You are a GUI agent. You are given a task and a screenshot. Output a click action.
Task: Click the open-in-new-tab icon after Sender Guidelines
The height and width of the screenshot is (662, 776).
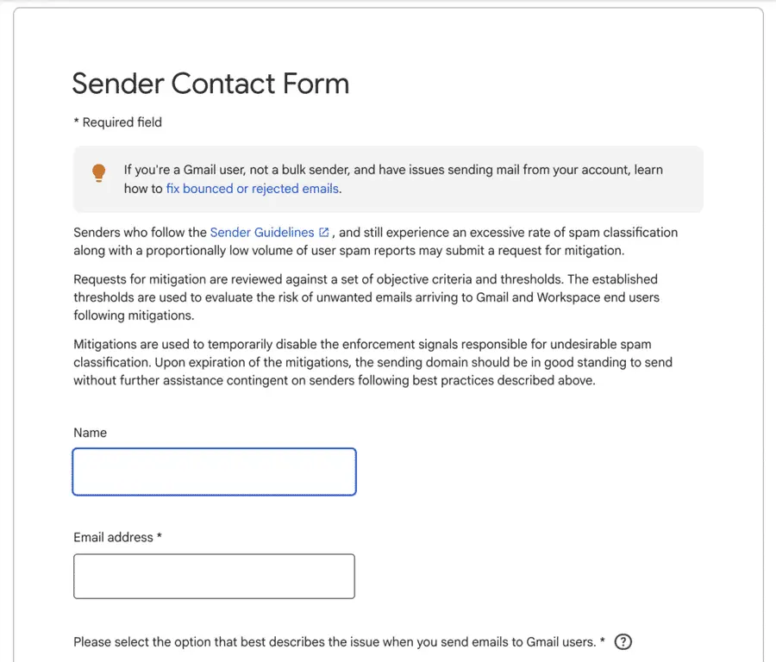click(323, 231)
